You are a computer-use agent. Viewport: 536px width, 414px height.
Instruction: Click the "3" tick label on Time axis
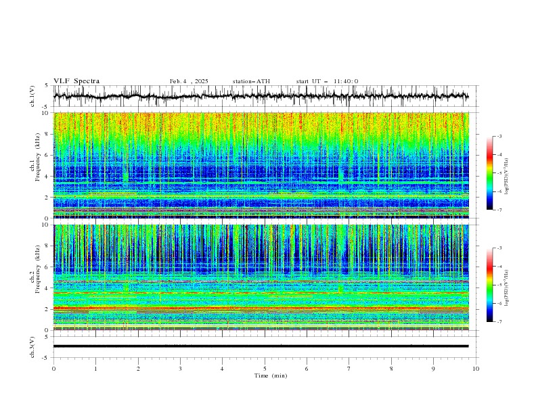181,369
